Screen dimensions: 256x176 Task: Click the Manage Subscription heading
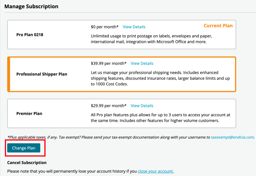31,6
